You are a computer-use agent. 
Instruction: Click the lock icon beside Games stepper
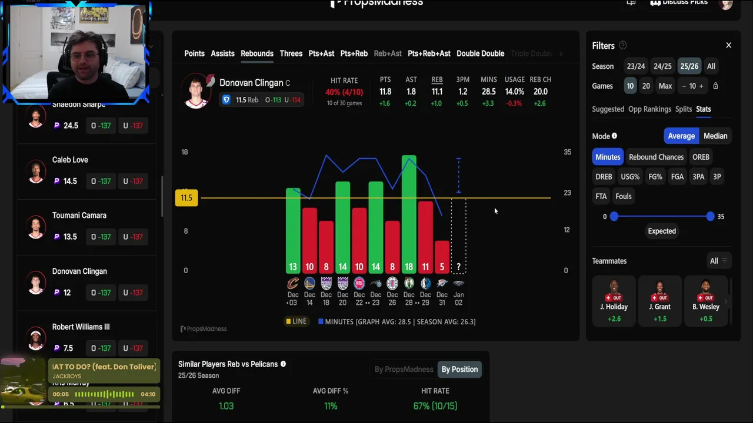coord(715,86)
